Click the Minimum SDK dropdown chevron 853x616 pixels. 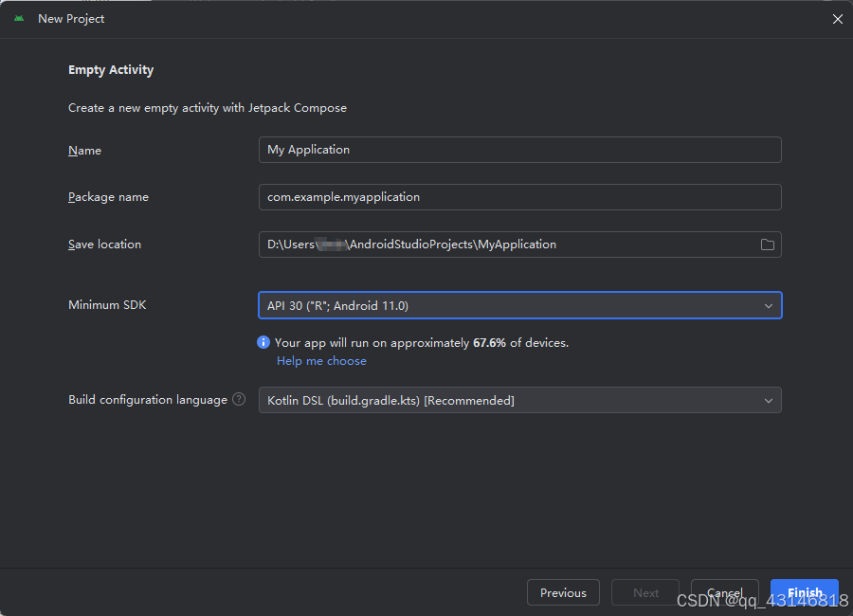point(769,305)
